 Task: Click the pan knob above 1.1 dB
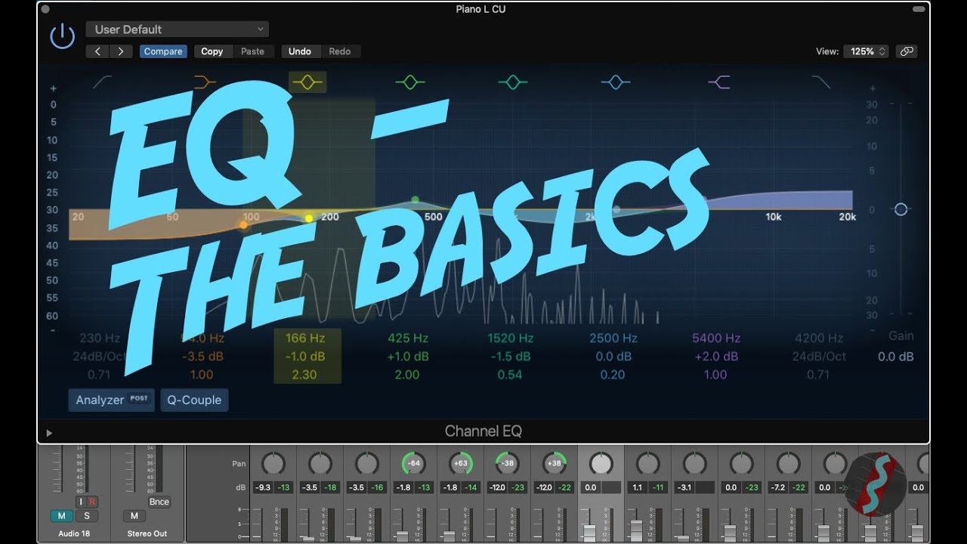(647, 463)
